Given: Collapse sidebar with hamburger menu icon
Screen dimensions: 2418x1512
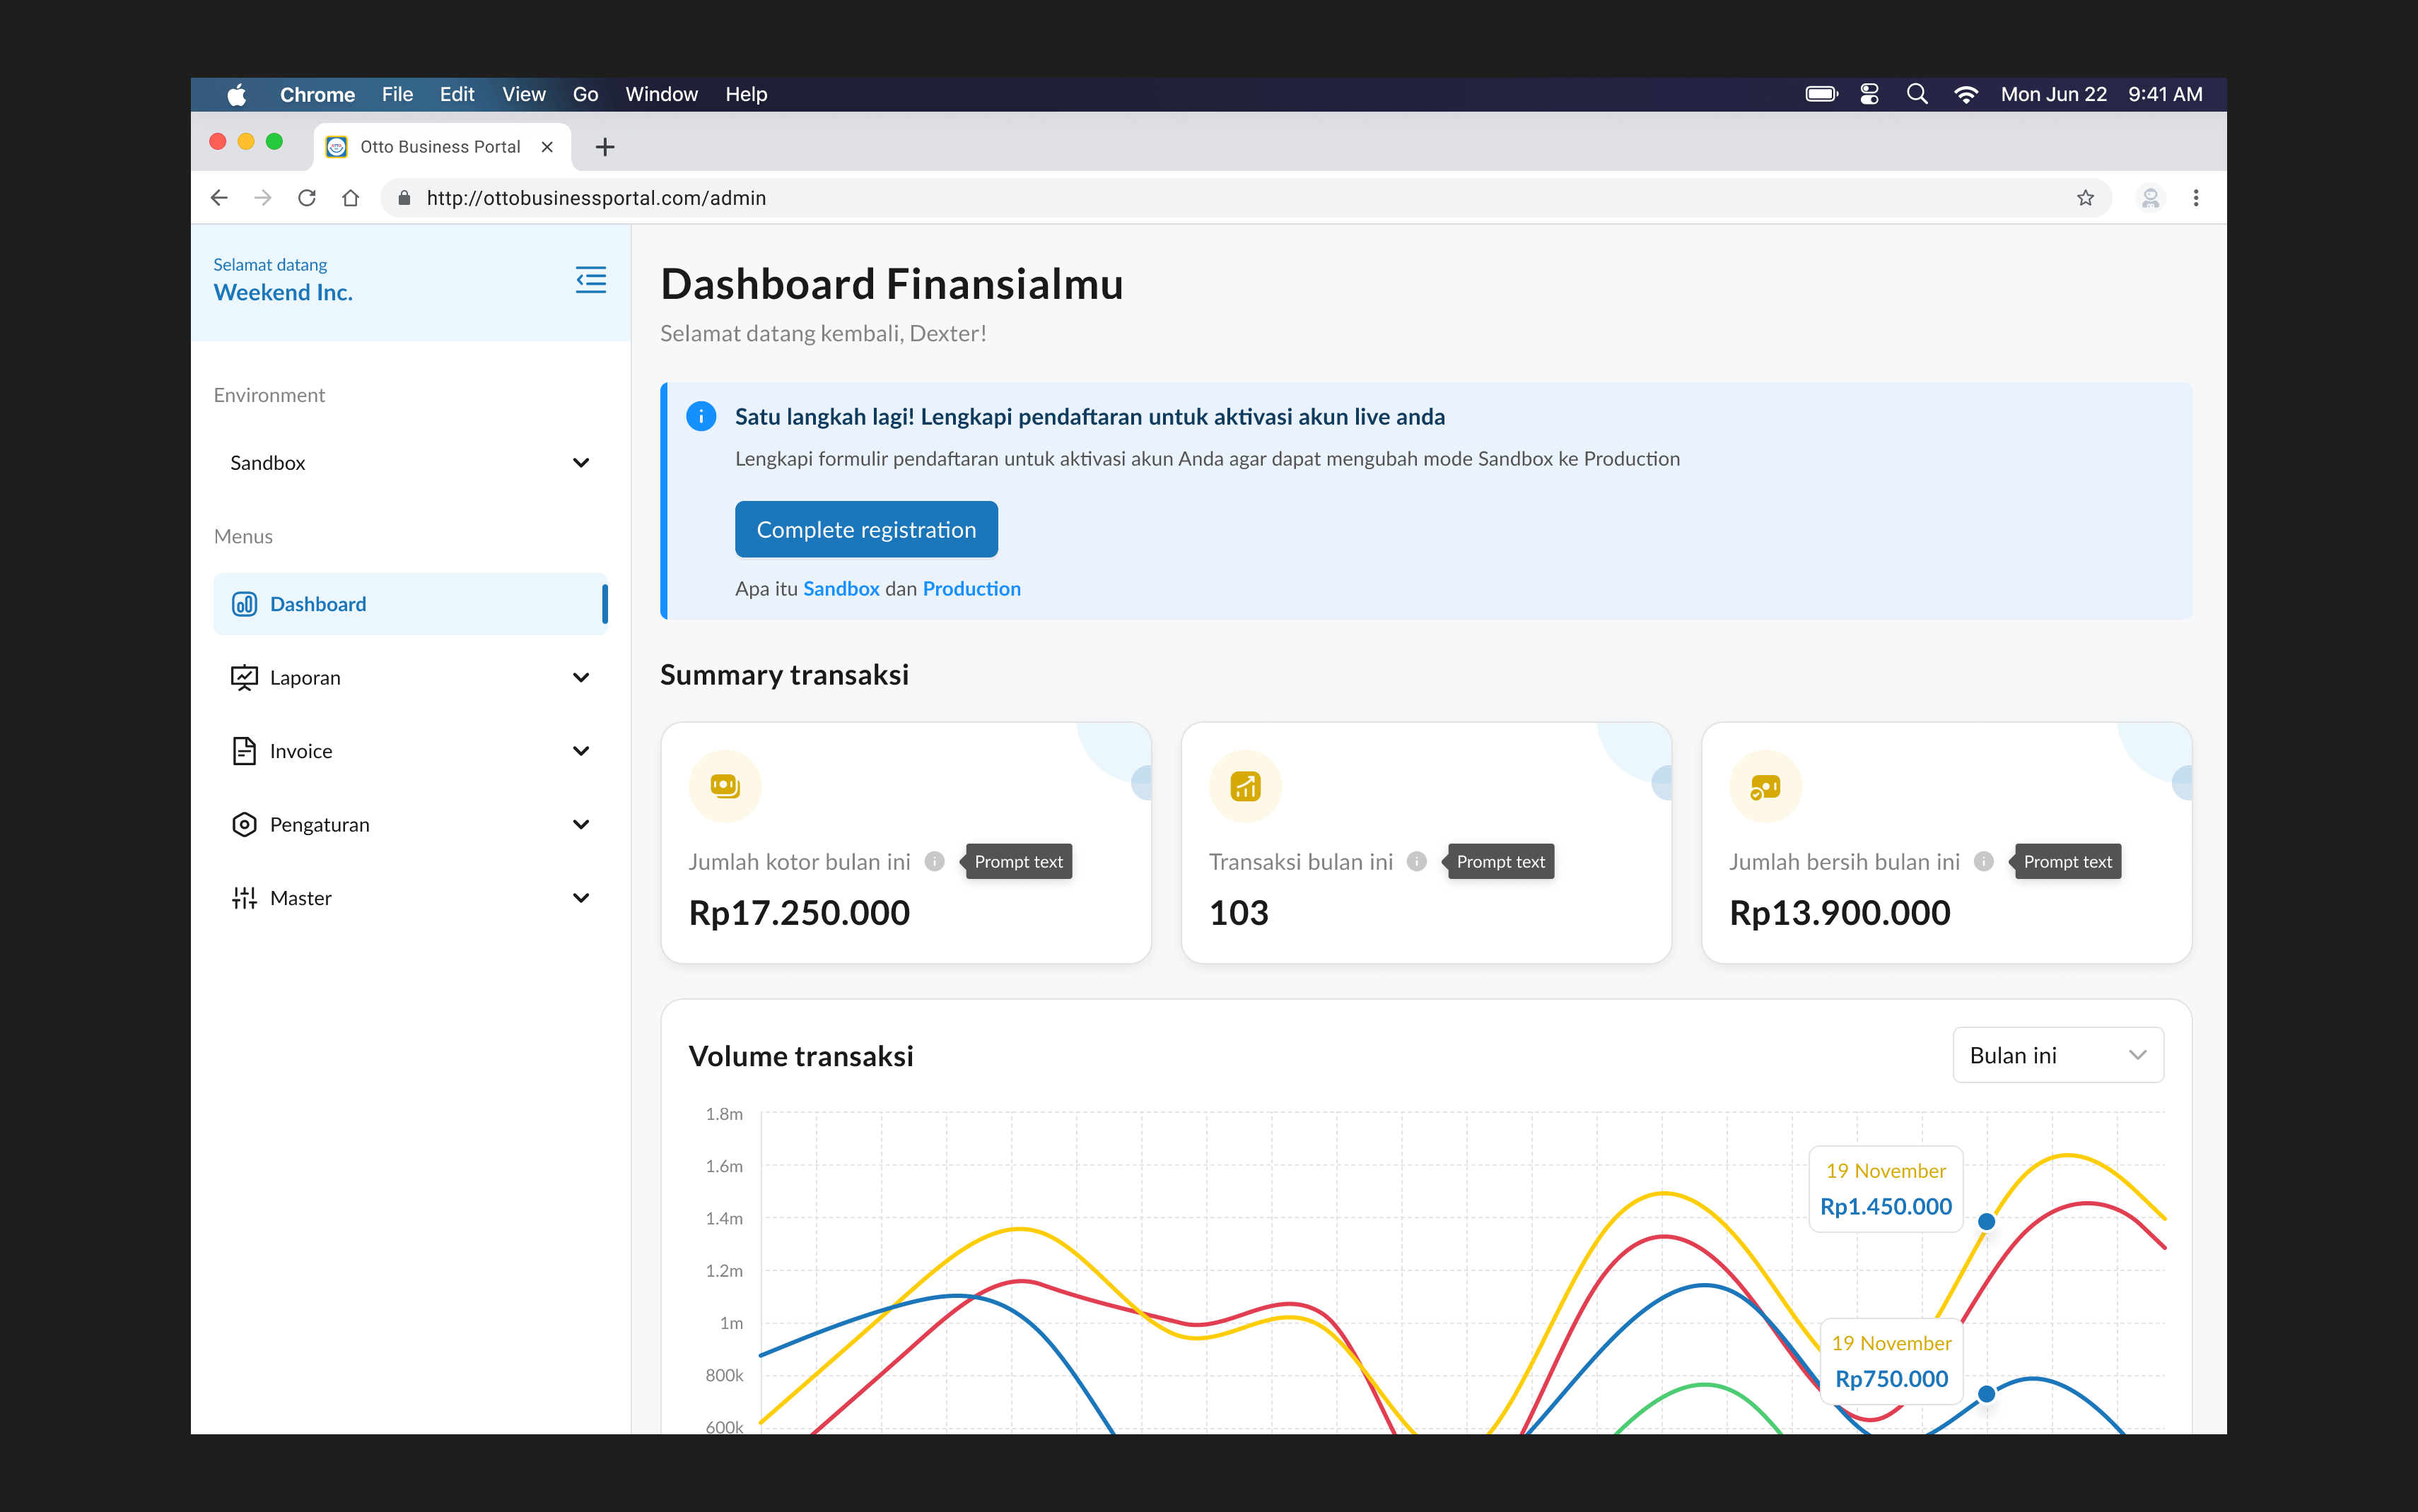Looking at the screenshot, I should click(x=590, y=280).
